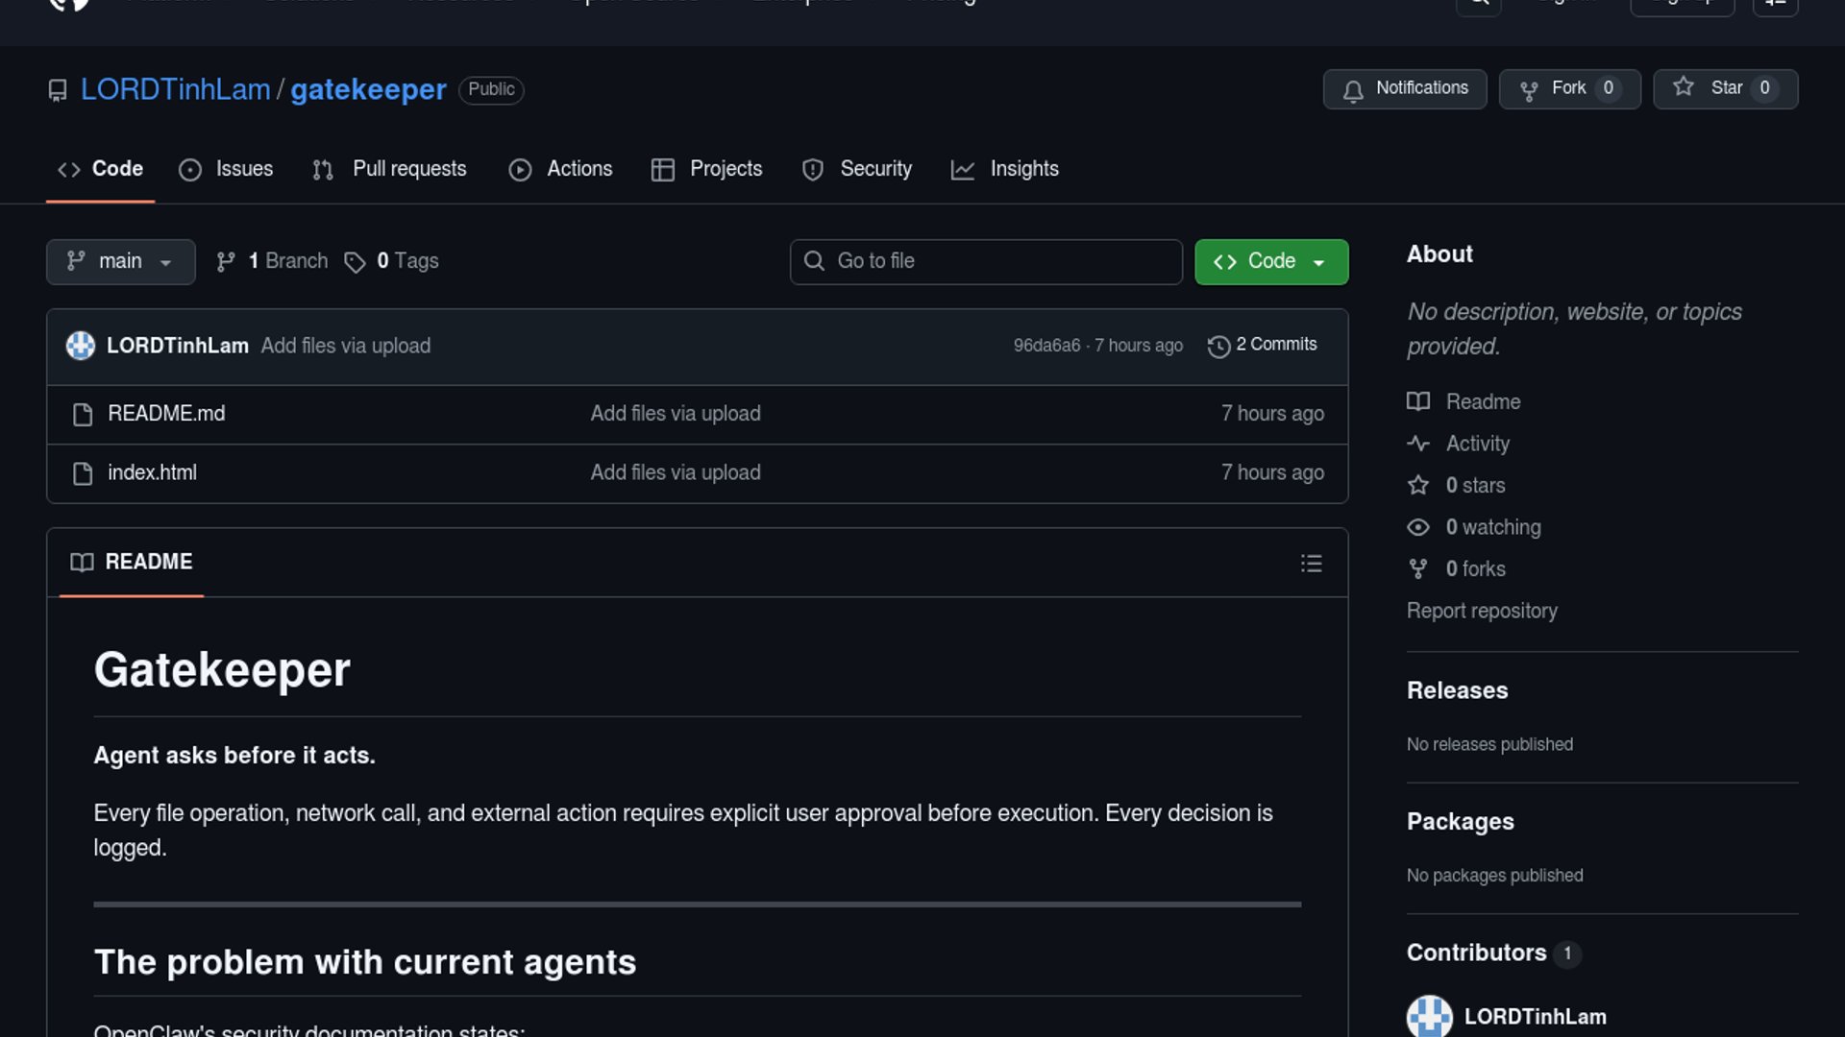Toggle Notifications bell button

pyautogui.click(x=1405, y=88)
